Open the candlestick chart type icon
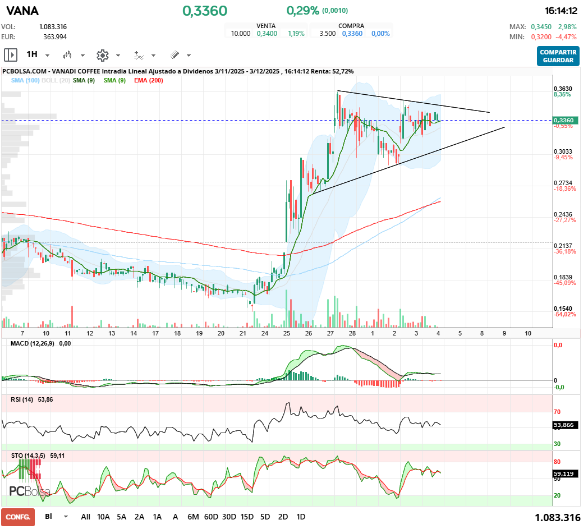588x529 pixels. point(68,55)
